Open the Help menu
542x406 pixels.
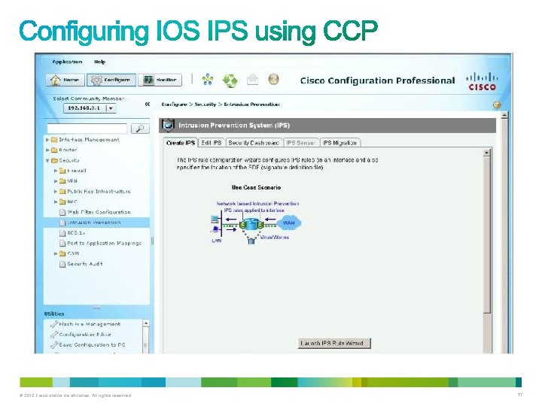pos(99,62)
